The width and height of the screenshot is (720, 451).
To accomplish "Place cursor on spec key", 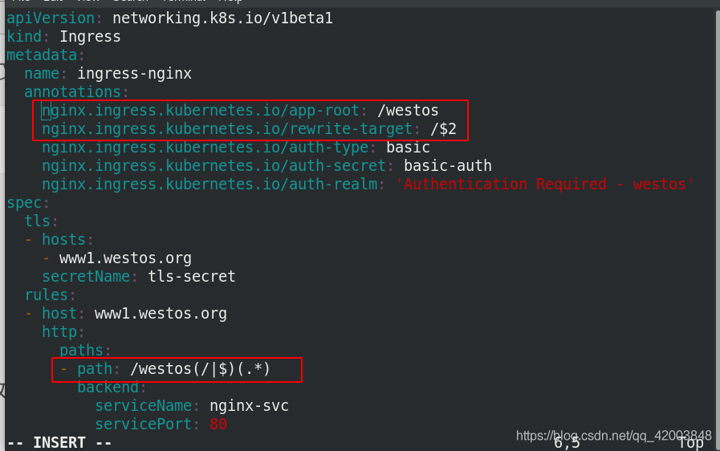I will point(27,202).
